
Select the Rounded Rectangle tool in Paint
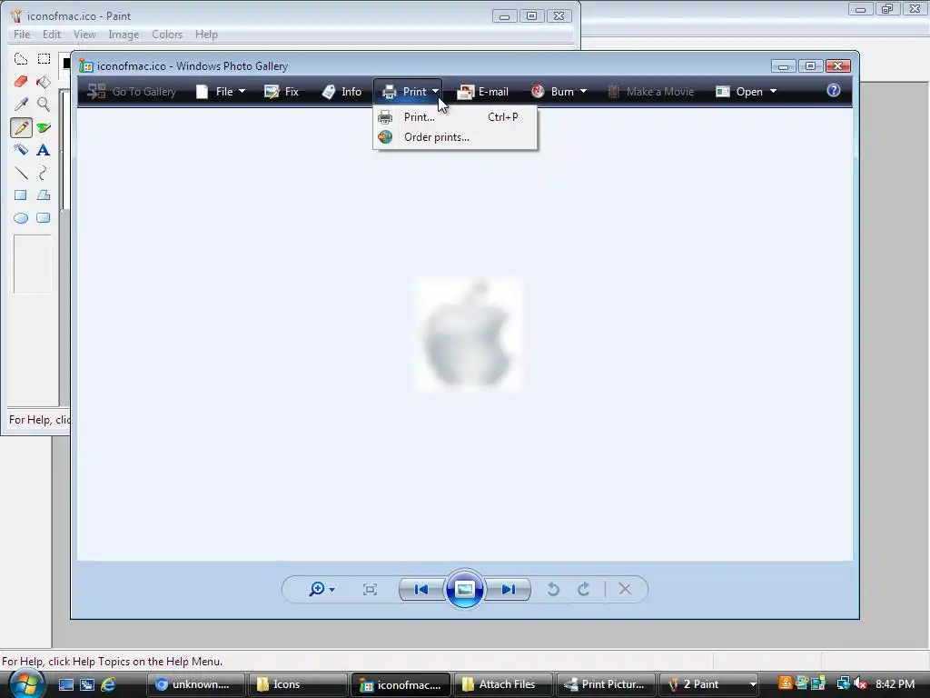tap(44, 218)
